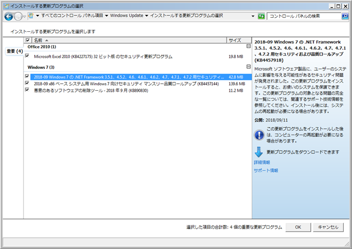Select the KB890830 削除ツール row
Viewport: 352px width, 249px height.
[141, 90]
